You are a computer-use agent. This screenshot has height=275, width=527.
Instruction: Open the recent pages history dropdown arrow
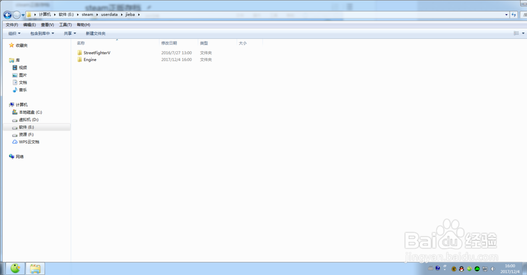point(23,15)
